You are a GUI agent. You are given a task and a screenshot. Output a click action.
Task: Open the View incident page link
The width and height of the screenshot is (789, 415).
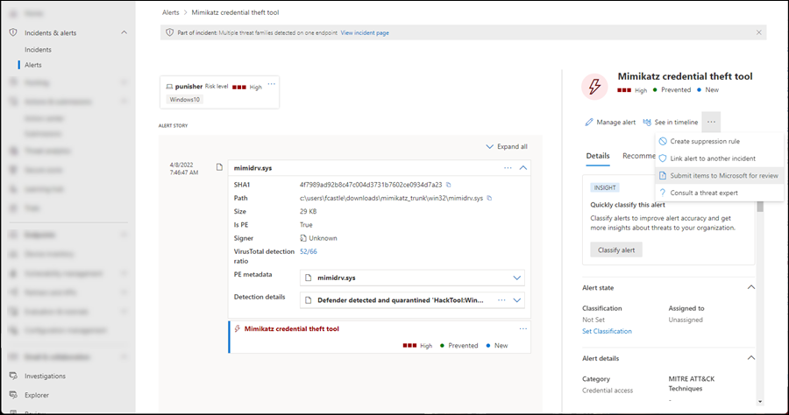(365, 32)
